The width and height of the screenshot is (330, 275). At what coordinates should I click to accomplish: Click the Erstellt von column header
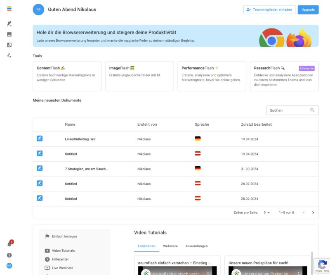pos(147,124)
